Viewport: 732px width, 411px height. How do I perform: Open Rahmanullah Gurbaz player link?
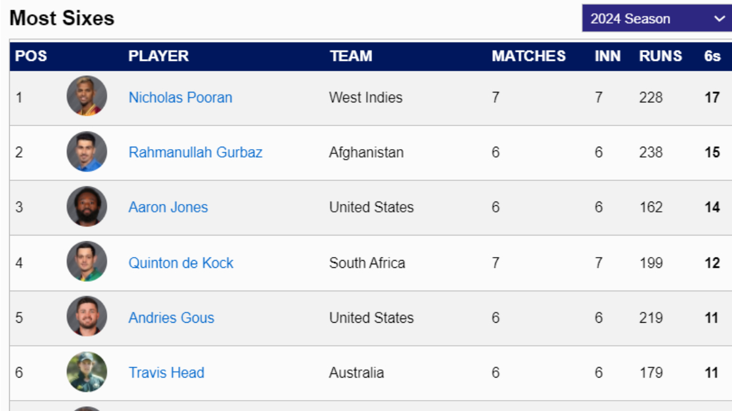pos(195,152)
